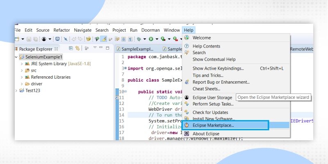
Task: Maximize the Package Explorer panel
Action: (107, 48)
